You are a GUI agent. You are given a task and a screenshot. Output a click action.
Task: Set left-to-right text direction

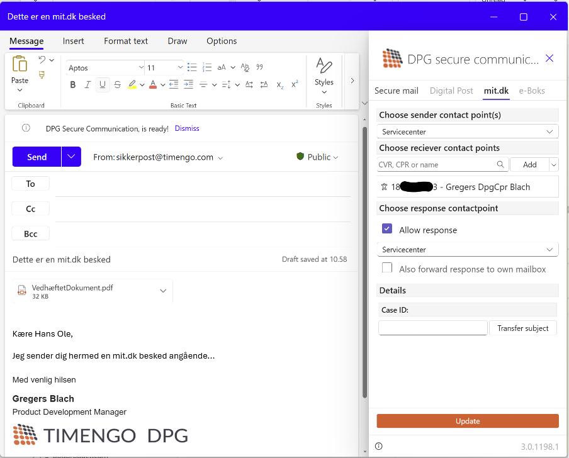(249, 85)
